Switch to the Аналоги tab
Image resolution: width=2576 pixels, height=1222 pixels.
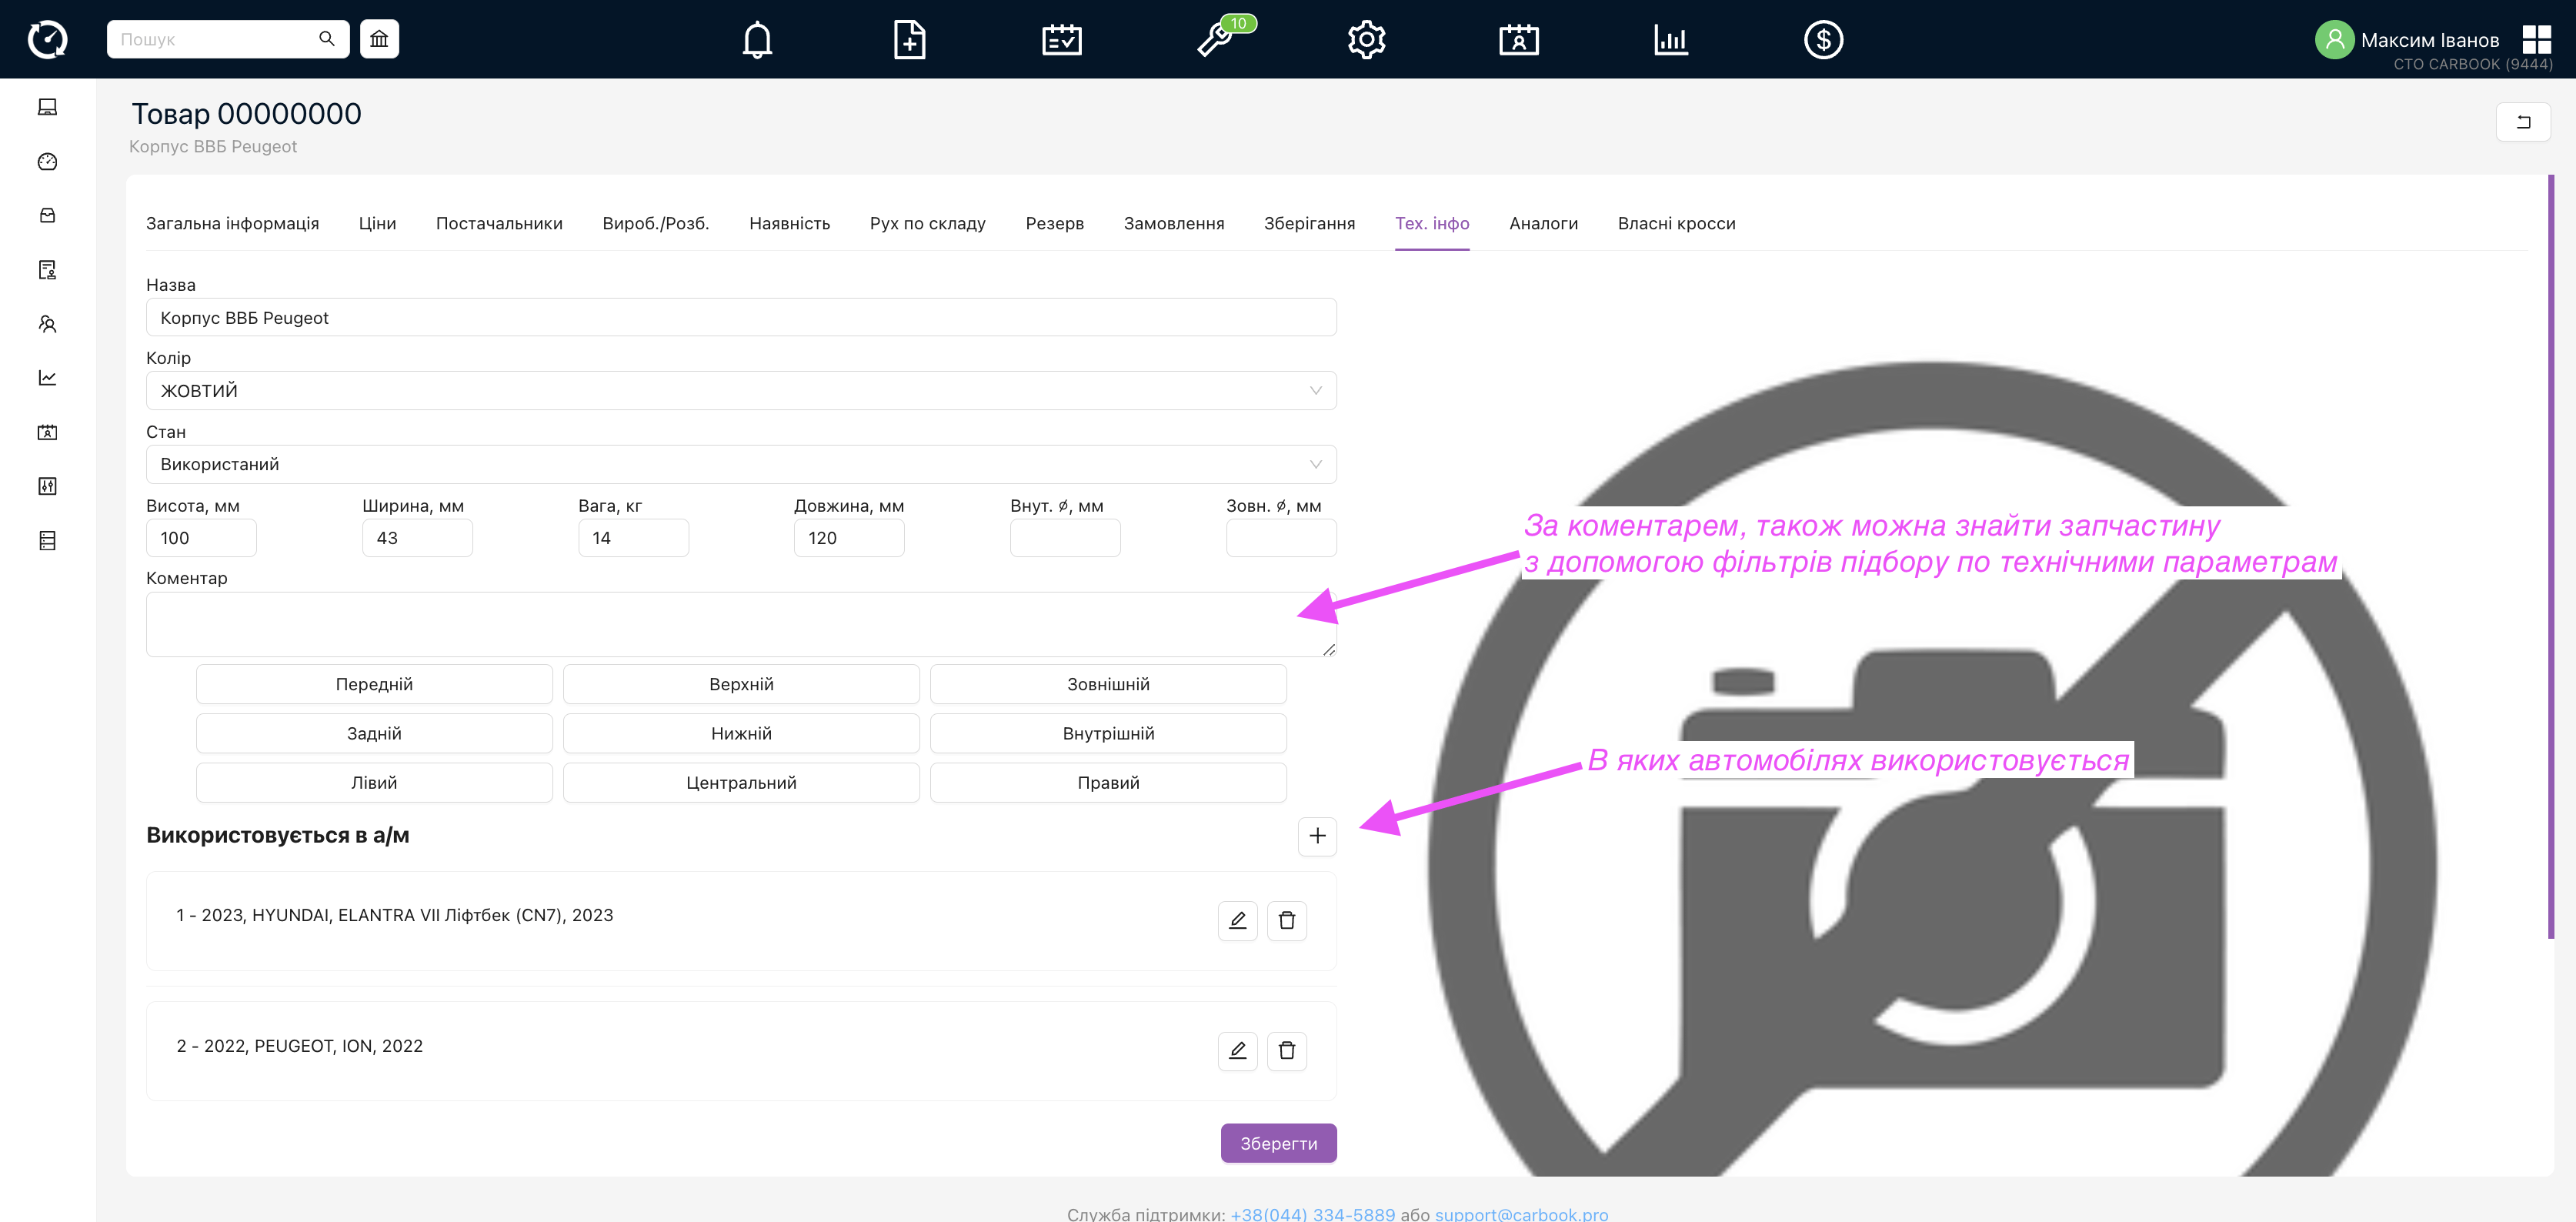(1543, 223)
